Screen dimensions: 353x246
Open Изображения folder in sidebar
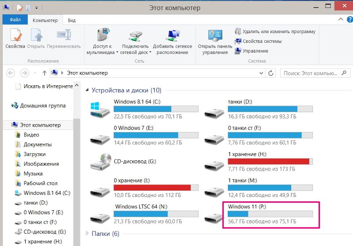click(x=37, y=164)
